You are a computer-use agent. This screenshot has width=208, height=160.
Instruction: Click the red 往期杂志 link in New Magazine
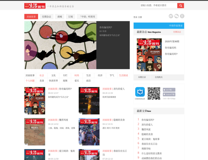pos(177,32)
